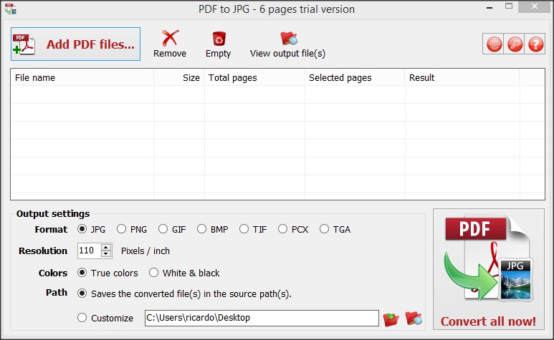Click the Add PDF files button

[x=75, y=44]
